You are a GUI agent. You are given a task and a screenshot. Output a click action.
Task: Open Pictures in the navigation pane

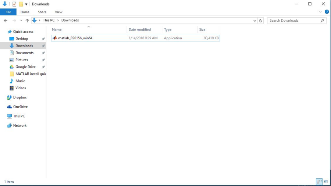[22, 60]
